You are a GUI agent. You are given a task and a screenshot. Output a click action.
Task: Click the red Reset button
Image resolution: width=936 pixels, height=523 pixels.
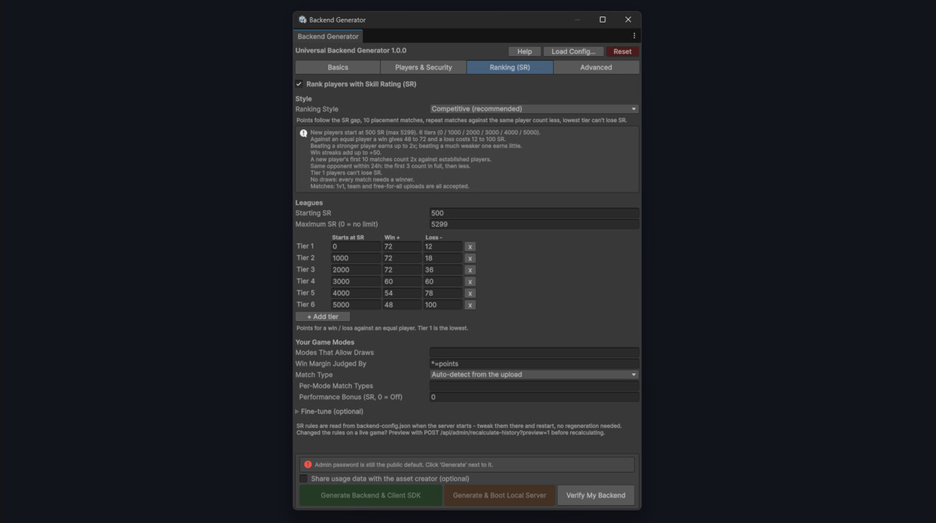(x=622, y=51)
